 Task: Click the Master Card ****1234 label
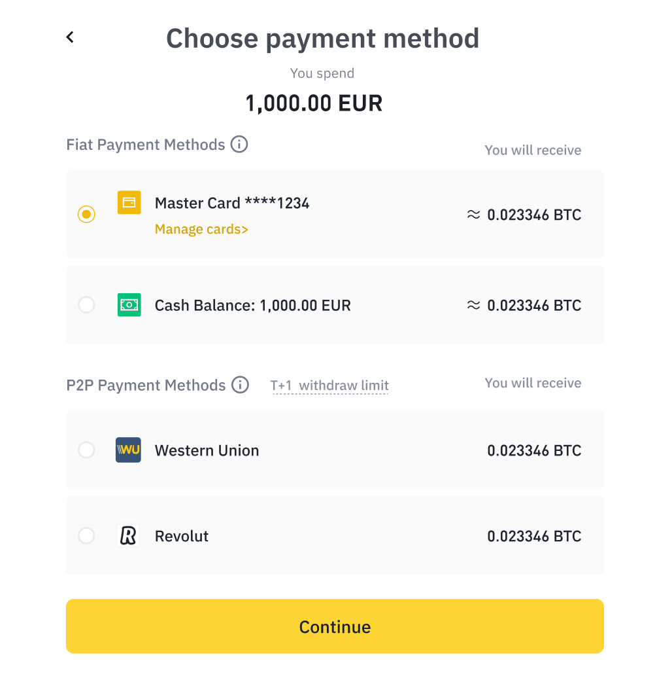coord(232,203)
